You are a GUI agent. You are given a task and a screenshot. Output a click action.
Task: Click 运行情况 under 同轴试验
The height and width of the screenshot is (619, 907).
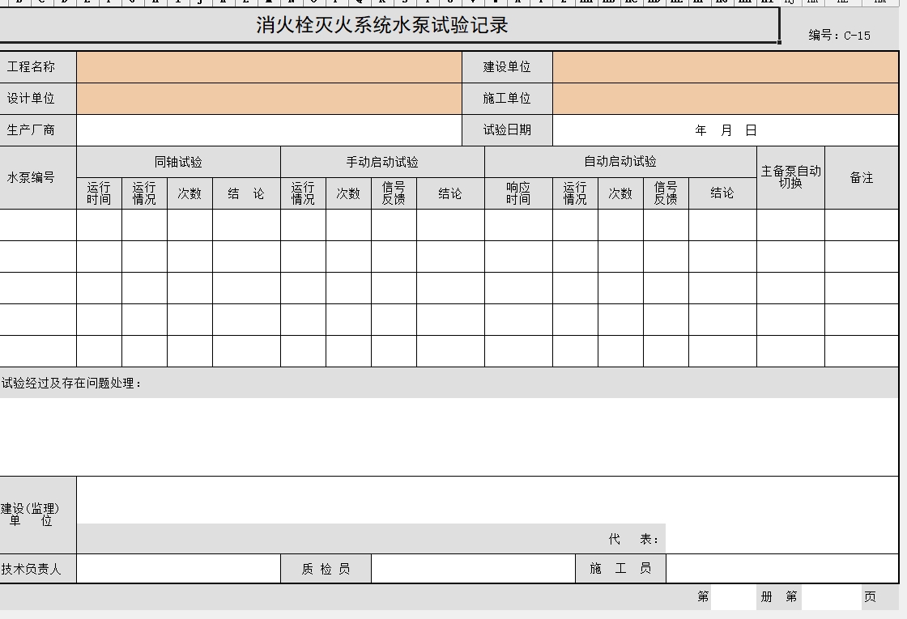coord(144,193)
